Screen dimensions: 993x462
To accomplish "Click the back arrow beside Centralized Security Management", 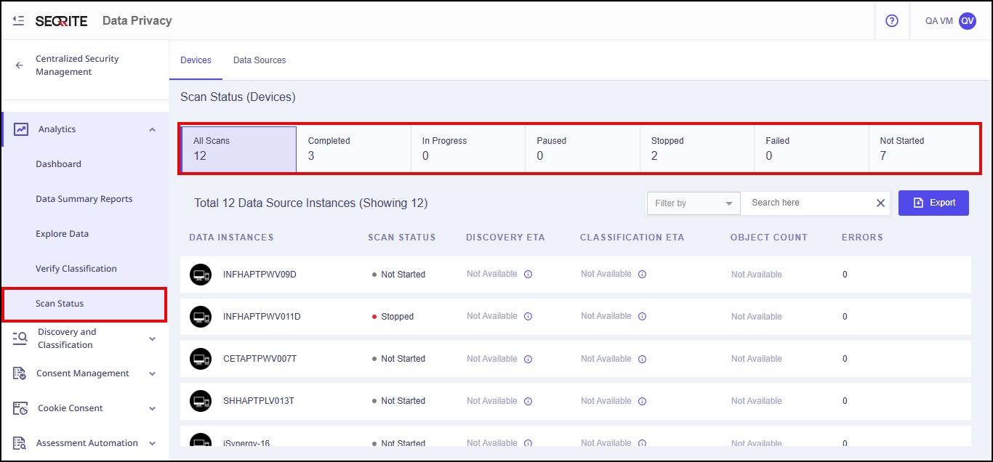I will 20,65.
